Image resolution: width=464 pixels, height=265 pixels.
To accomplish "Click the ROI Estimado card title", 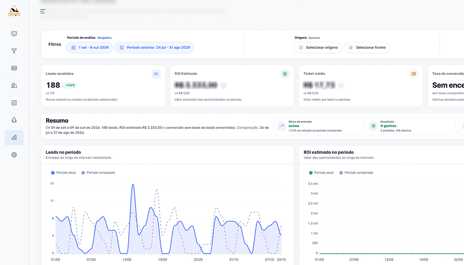I will [x=186, y=73].
